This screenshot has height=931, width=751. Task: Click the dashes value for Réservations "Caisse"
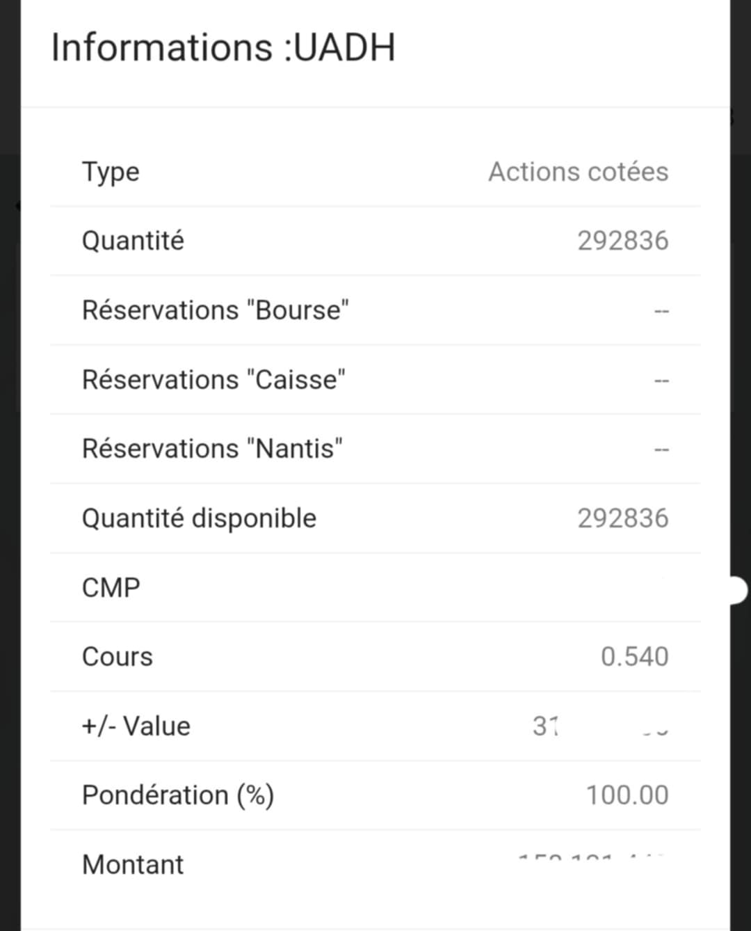(661, 381)
